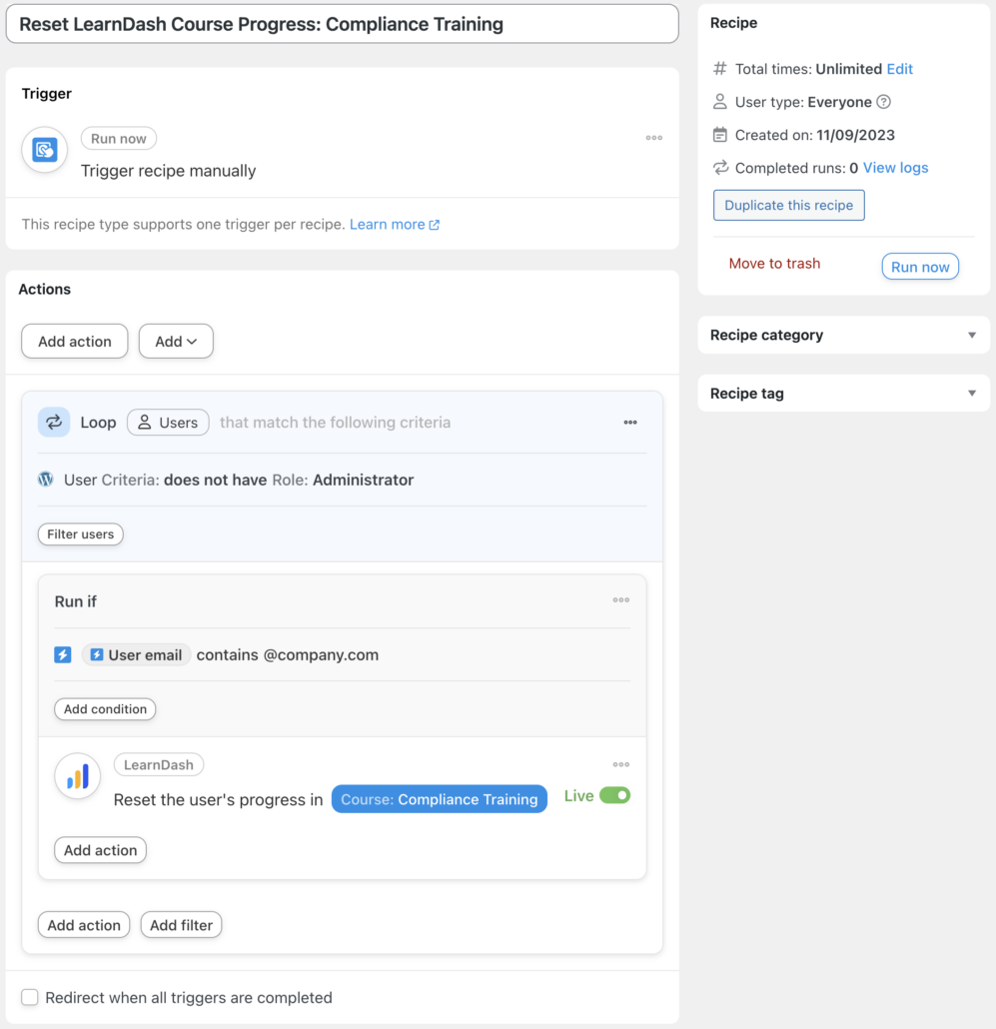Viewport: 996px width, 1029px height.
Task: Open the trigger options three-dot menu
Action: tap(654, 138)
